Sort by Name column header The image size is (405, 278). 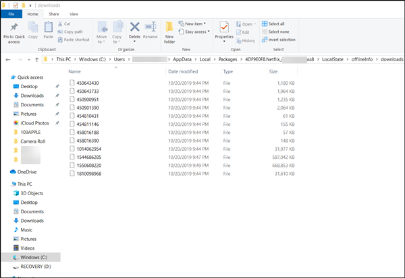(x=74, y=71)
